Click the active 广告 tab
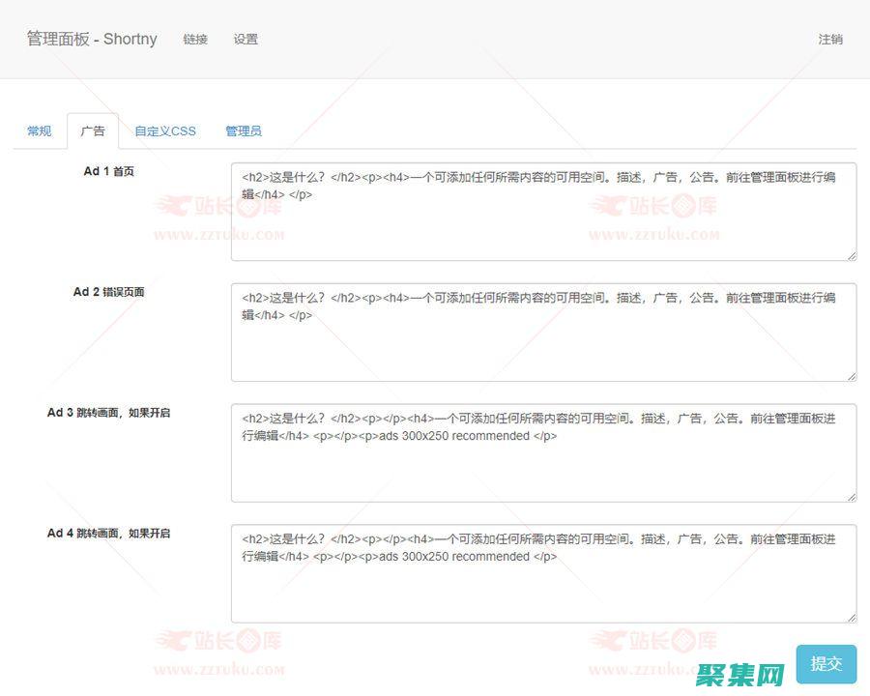Screen dimensions: 870x696 [93, 130]
